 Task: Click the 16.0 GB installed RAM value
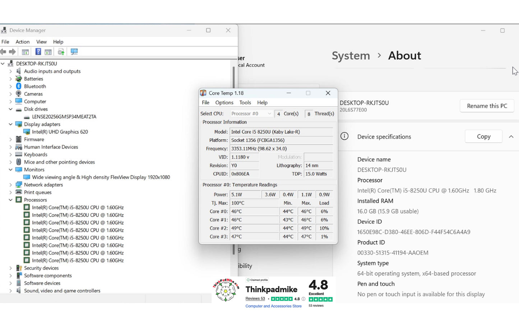click(388, 211)
